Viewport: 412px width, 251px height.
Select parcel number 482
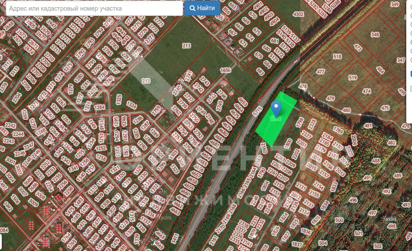[392, 143]
